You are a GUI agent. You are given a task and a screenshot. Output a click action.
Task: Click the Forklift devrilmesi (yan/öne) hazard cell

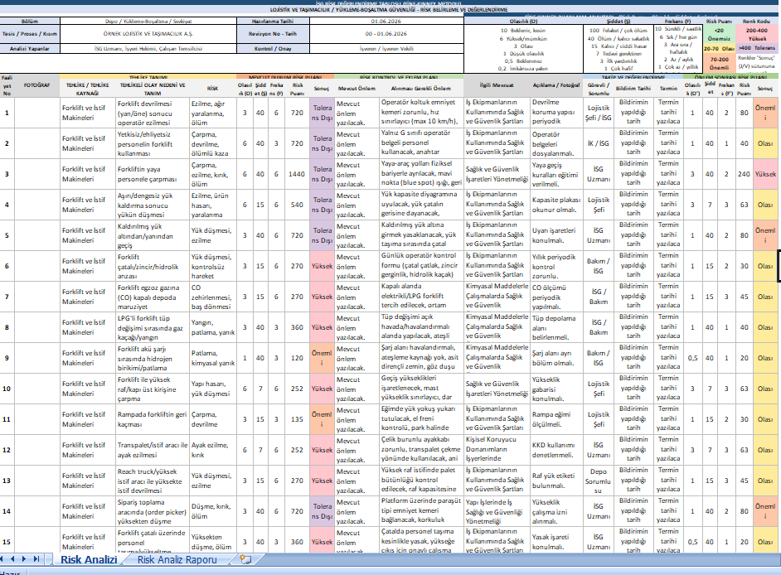pos(153,113)
